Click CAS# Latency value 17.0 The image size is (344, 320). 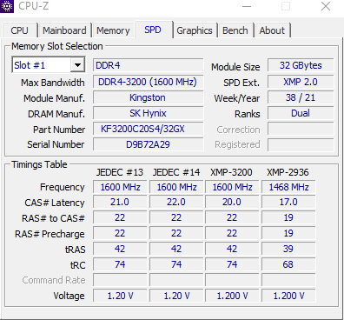point(288,202)
